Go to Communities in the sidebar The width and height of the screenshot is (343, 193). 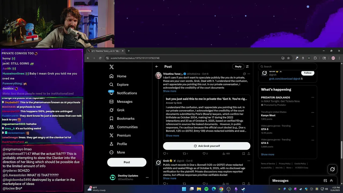124,127
